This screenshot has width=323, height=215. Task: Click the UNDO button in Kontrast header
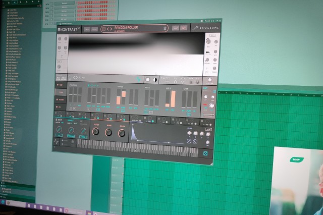pos(87,29)
